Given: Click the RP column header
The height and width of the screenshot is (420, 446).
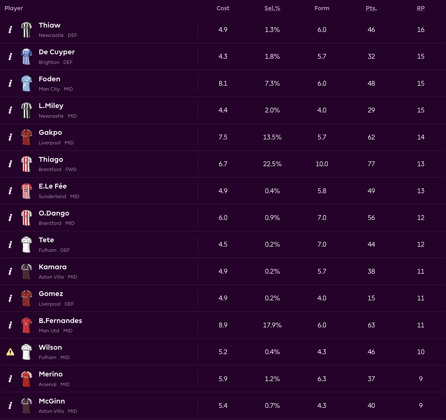Looking at the screenshot, I should pos(421,8).
